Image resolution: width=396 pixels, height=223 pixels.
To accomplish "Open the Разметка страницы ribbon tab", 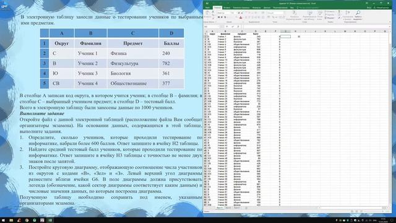I will (x=241, y=8).
